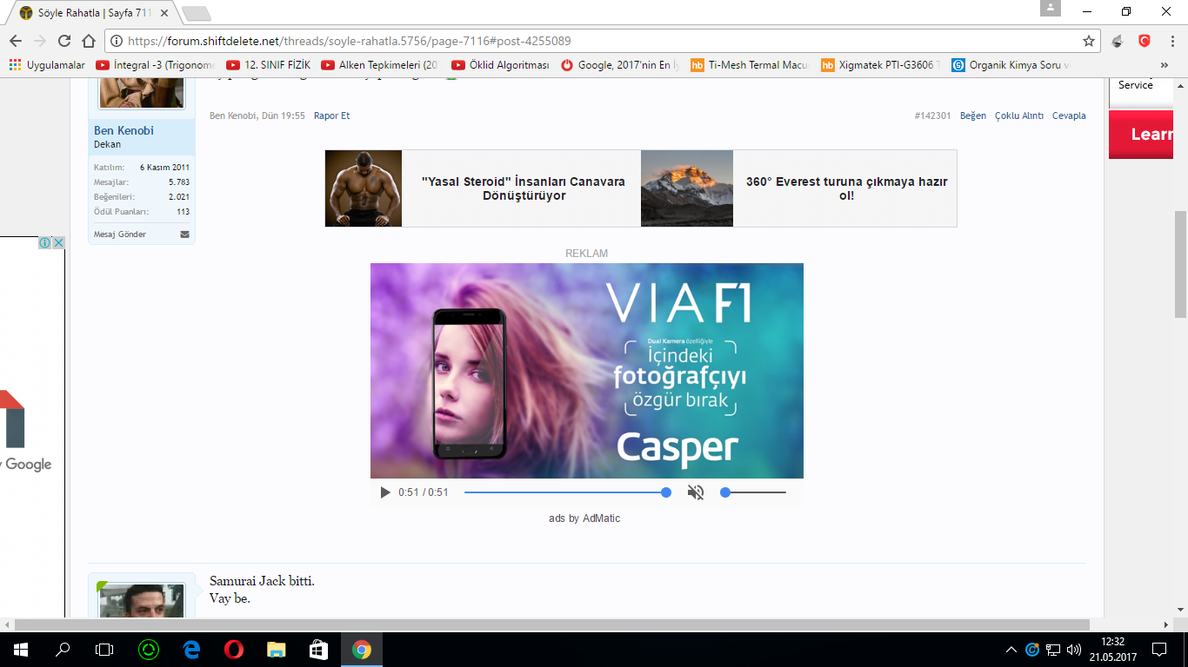Show more bookmarks with the chevron
This screenshot has height=667, width=1188.
click(1165, 65)
